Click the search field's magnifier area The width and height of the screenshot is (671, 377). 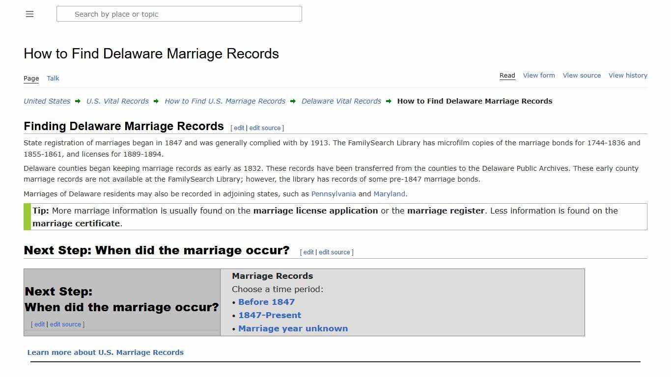click(65, 14)
